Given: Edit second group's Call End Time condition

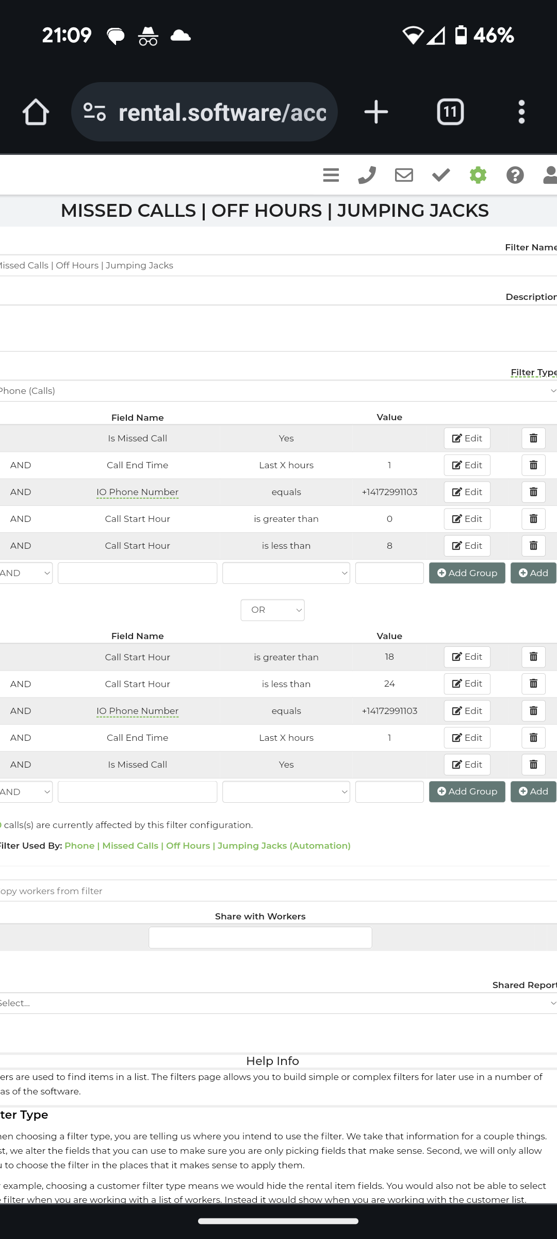Looking at the screenshot, I should coord(467,738).
